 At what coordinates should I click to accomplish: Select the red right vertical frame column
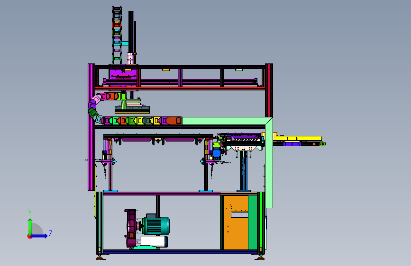269,90
